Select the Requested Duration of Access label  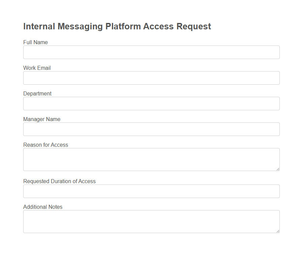point(60,181)
